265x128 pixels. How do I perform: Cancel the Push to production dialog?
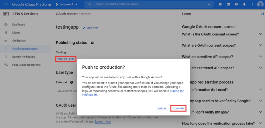pyautogui.click(x=161, y=109)
